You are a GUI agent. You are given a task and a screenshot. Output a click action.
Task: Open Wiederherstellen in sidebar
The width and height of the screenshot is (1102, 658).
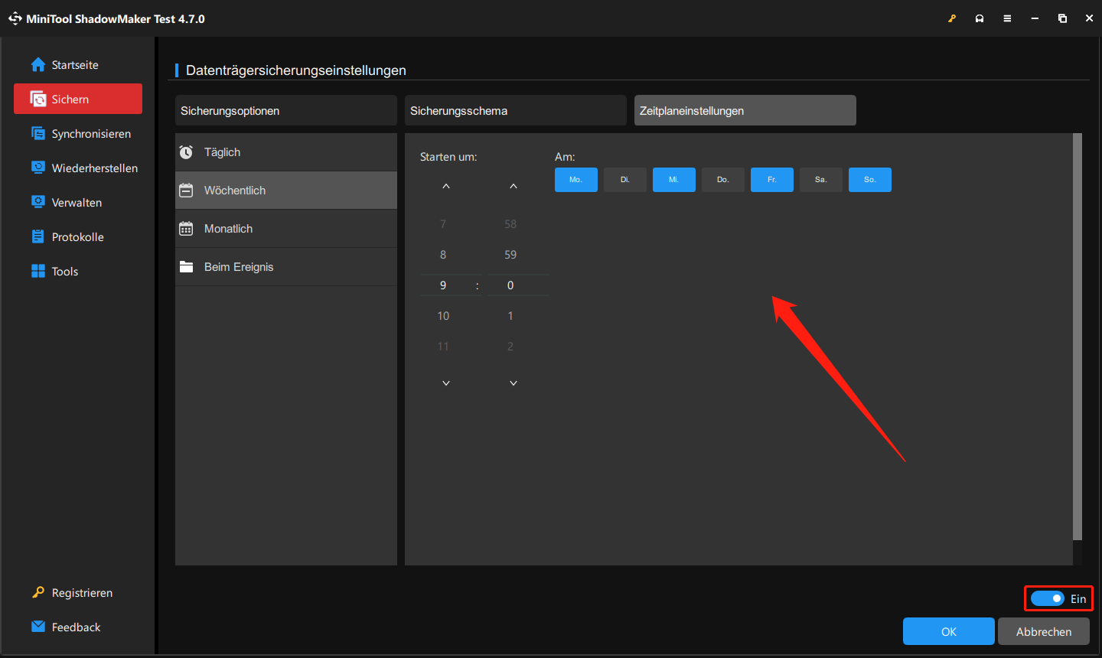click(x=78, y=168)
